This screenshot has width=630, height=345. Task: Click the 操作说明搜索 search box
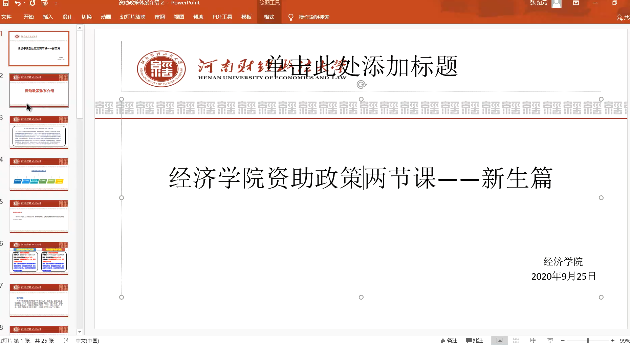pos(313,17)
